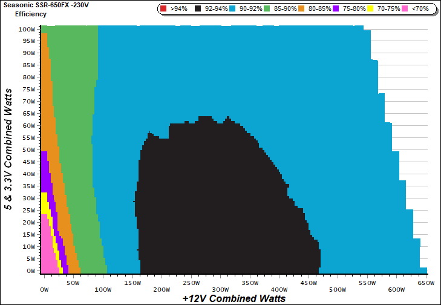Click the red >94% legend swatch
This screenshot has height=305, width=441.
(165, 9)
